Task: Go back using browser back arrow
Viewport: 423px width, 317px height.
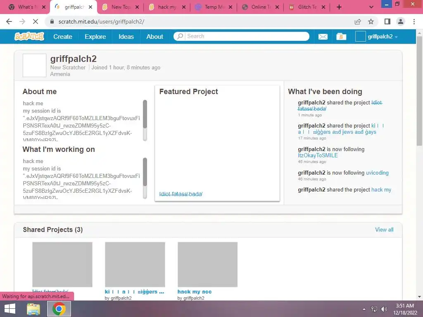Action: pos(9,21)
